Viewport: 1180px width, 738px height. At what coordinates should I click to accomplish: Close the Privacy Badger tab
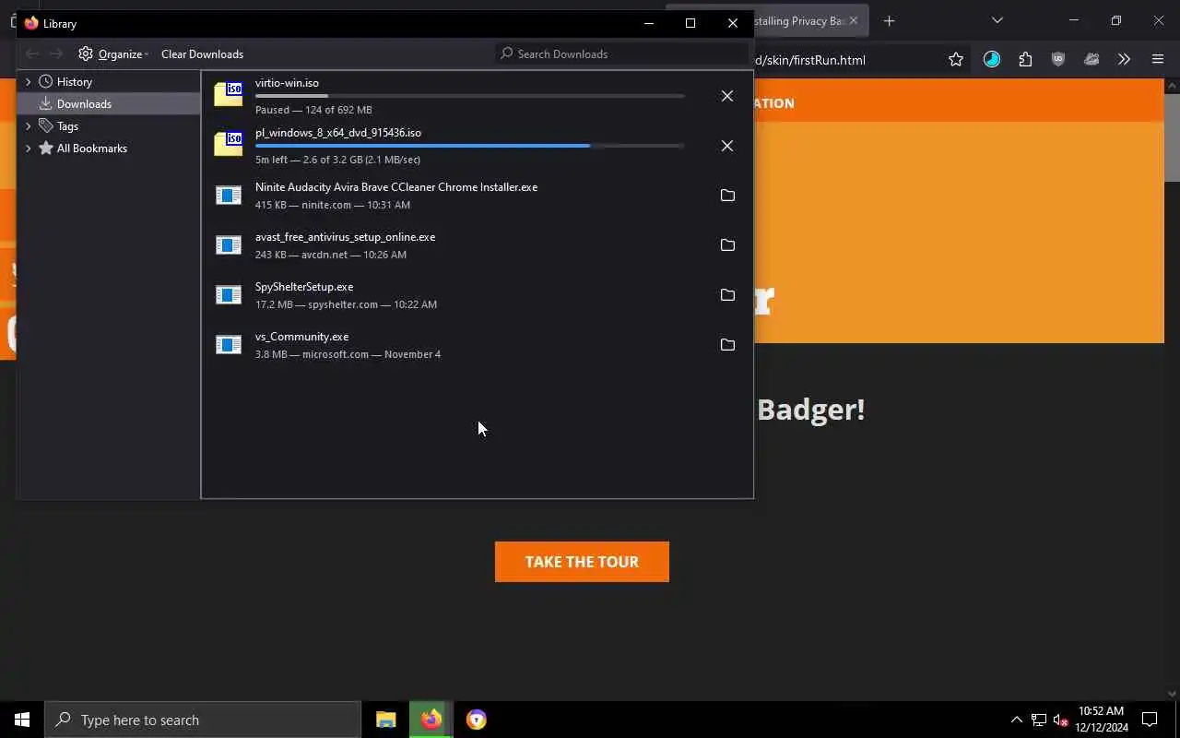[x=853, y=20]
